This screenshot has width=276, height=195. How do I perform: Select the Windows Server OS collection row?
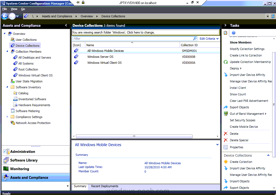point(146,57)
